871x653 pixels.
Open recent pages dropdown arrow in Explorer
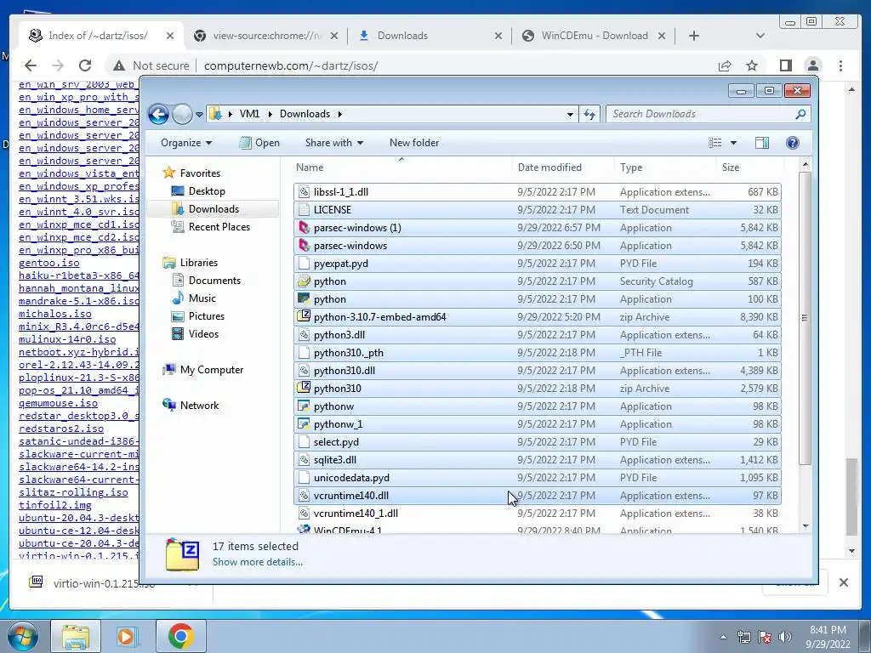point(199,115)
